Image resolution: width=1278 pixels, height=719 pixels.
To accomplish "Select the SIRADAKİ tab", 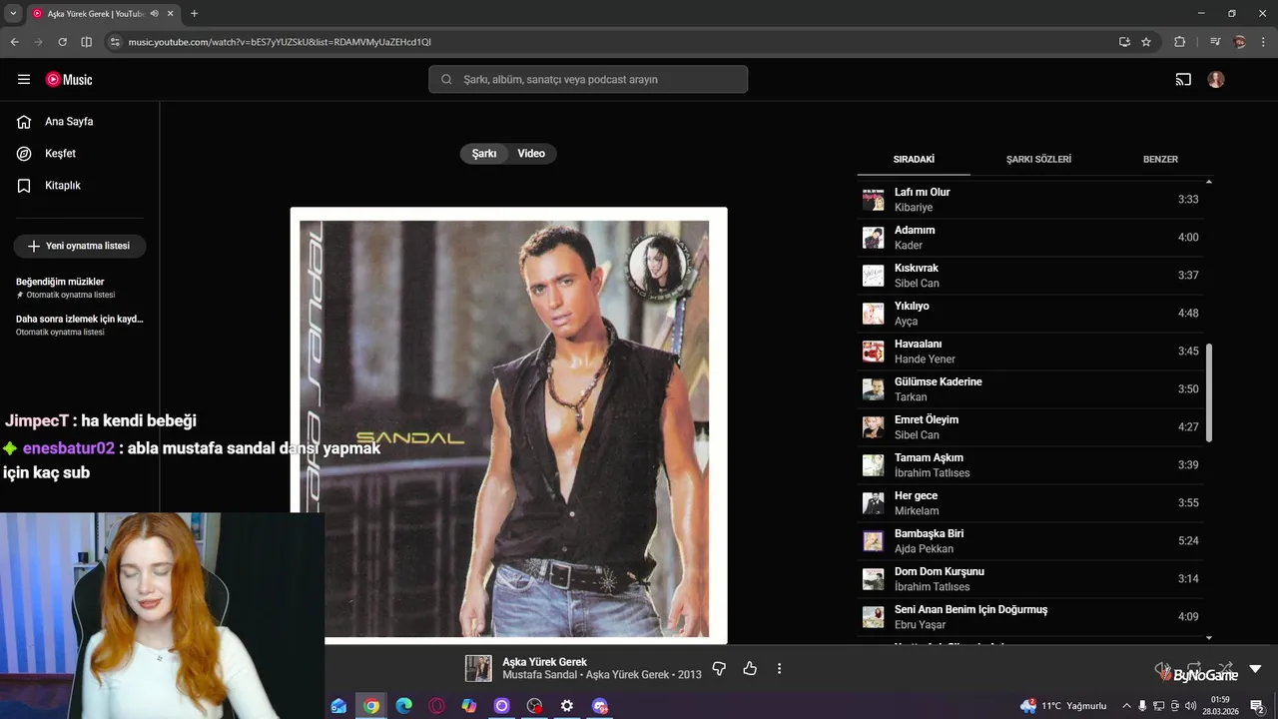I will 914,160.
